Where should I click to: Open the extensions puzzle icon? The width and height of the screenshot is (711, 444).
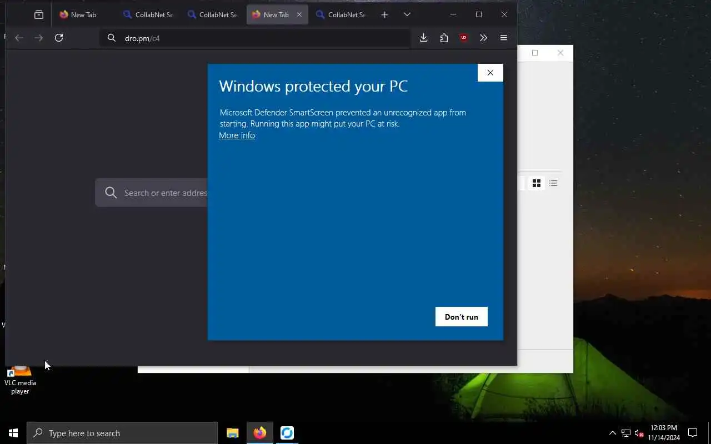(x=444, y=38)
